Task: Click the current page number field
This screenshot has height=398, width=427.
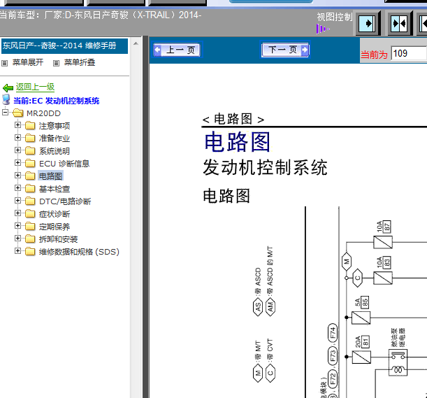Action: (409, 53)
